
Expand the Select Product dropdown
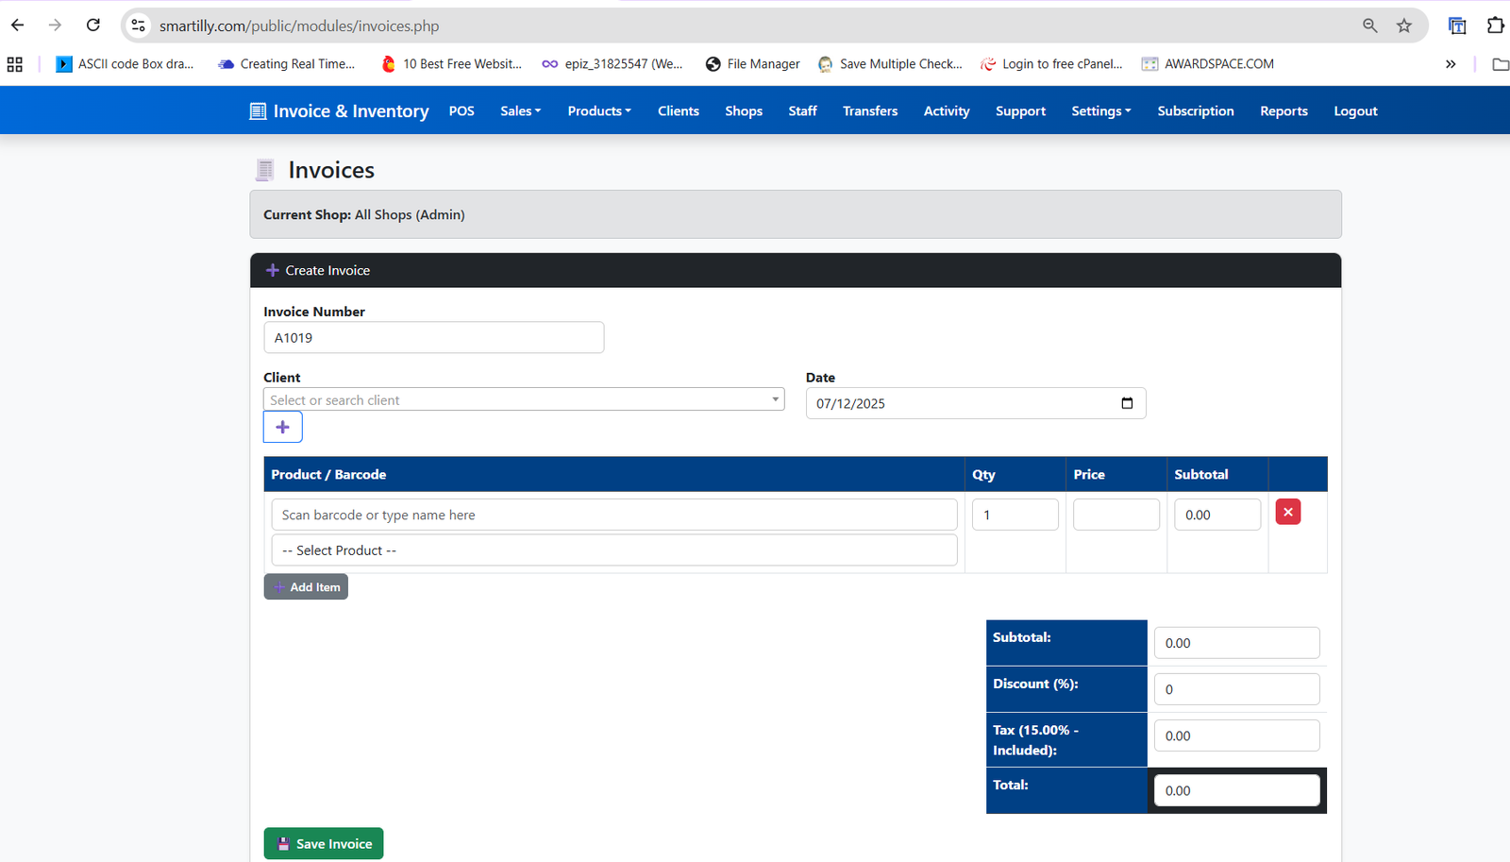613,549
